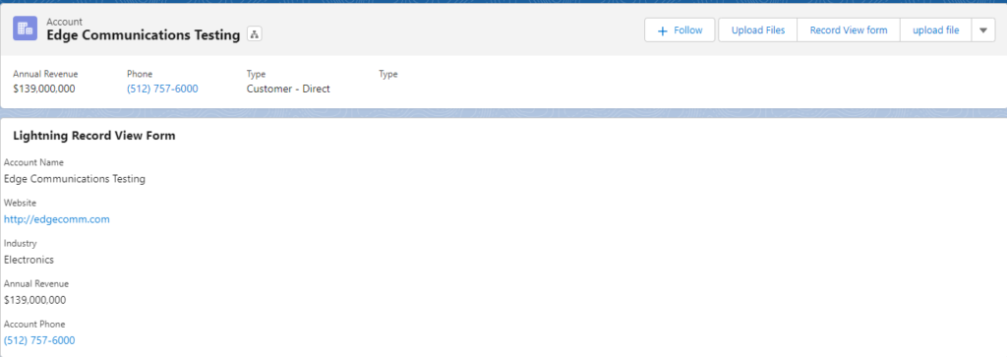Image resolution: width=1007 pixels, height=357 pixels.
Task: Click the Industry field label
Action: 21,243
